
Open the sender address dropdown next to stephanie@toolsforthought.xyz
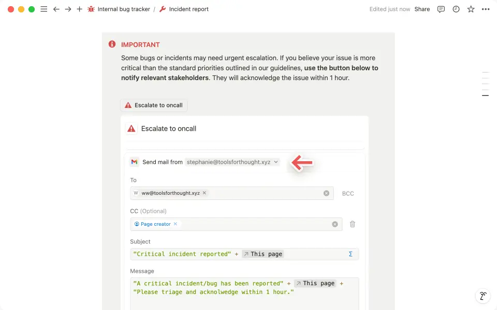[276, 162]
